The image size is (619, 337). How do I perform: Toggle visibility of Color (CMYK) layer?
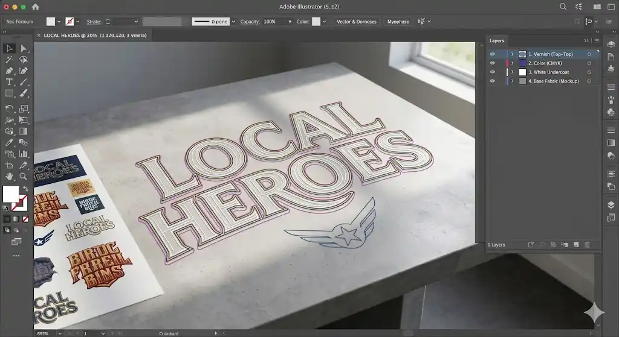pyautogui.click(x=492, y=63)
